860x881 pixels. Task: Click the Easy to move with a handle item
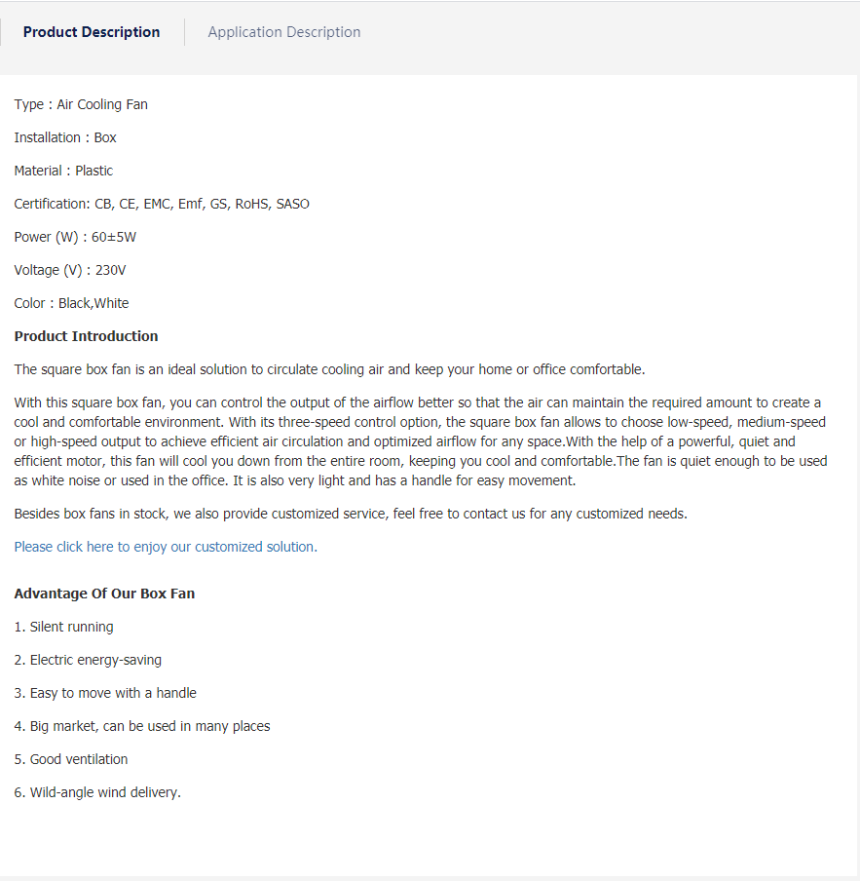pyautogui.click(x=105, y=693)
